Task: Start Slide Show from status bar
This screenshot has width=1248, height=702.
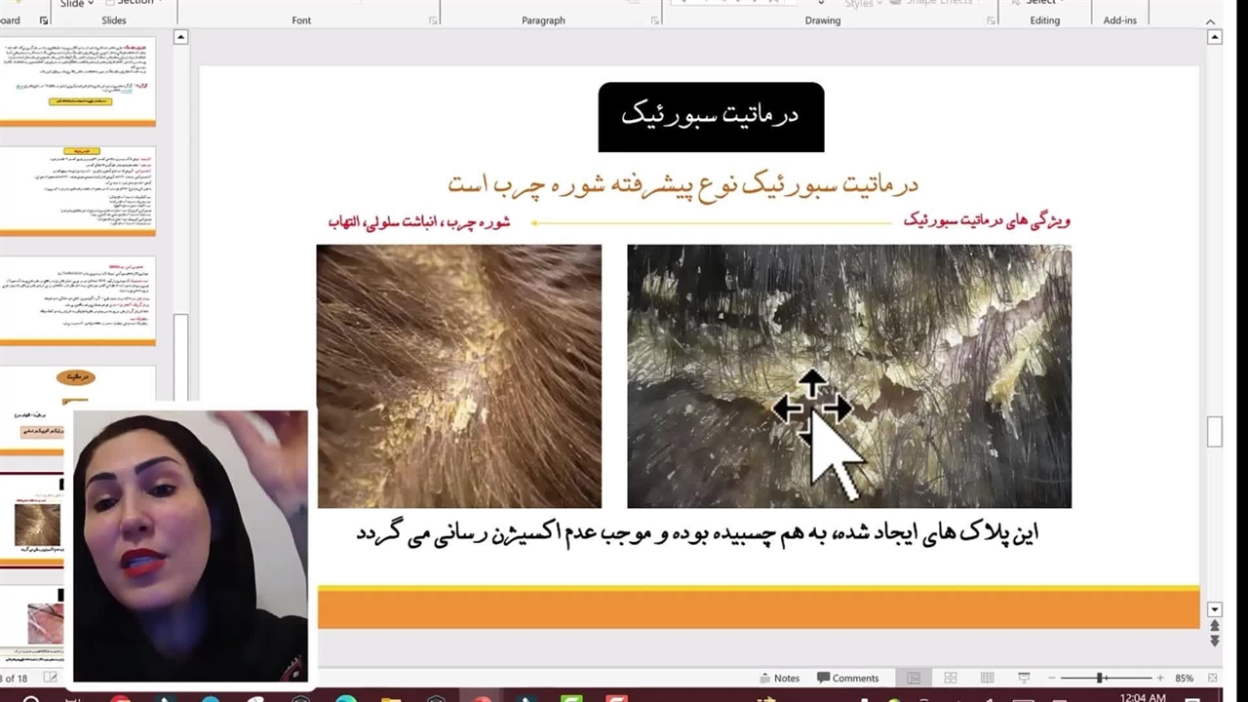Action: (1024, 678)
